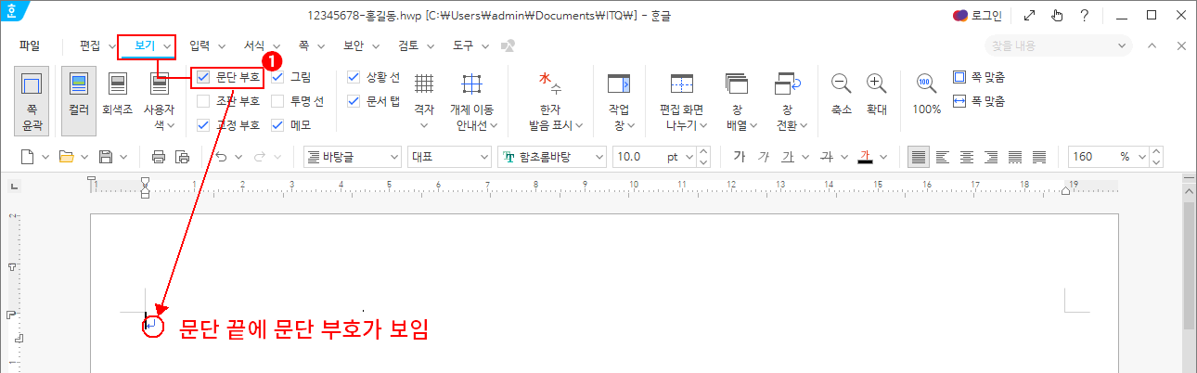Show 한자 발음 표시 hanja pronunciation
The height and width of the screenshot is (373, 1197).
pos(557,100)
